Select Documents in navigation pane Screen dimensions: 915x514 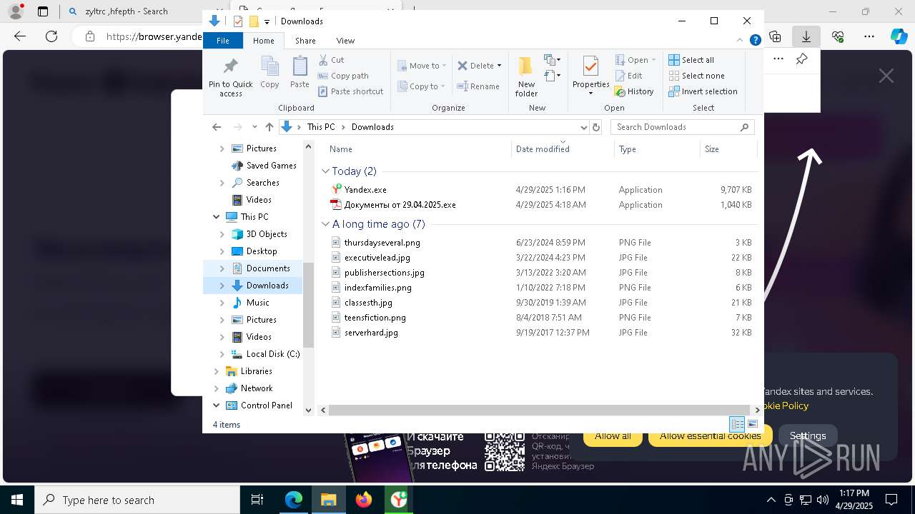point(268,268)
